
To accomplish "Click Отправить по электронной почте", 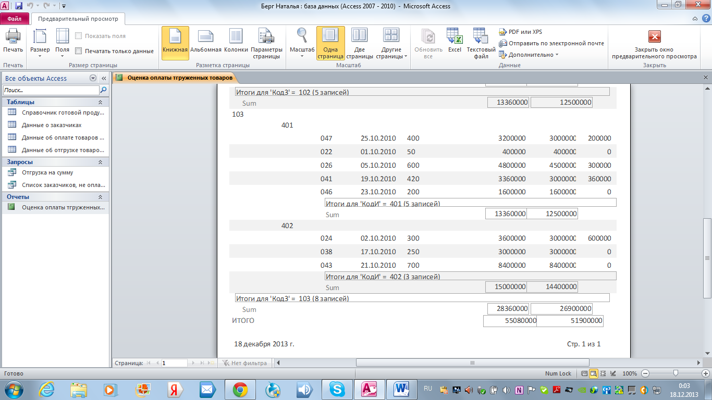I will point(551,43).
